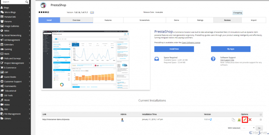Viewport: 269px width, 135px height.
Task: Click the version 1.6.1.4 upgrade arrows icon
Action: 211,119
